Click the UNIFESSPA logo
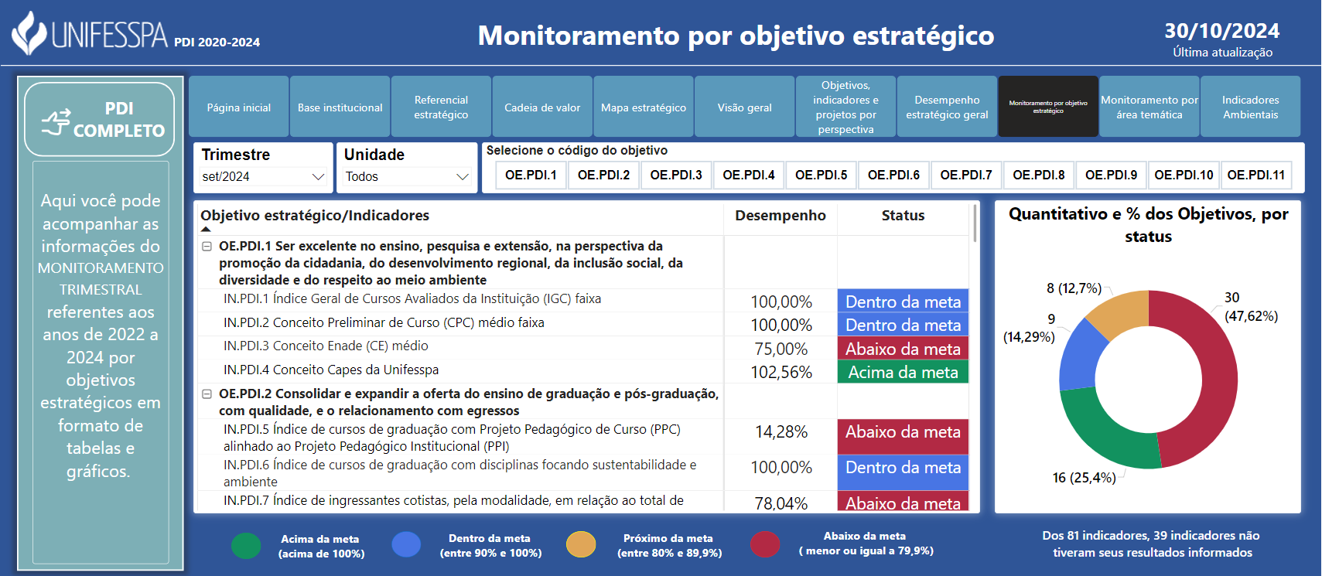The width and height of the screenshot is (1322, 576). pos(90,33)
